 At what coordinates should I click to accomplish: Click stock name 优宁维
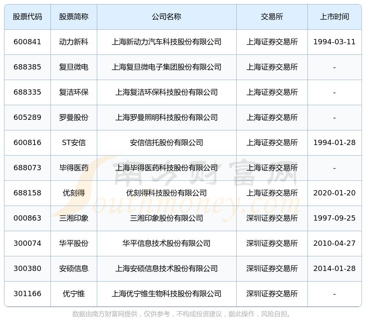74,294
